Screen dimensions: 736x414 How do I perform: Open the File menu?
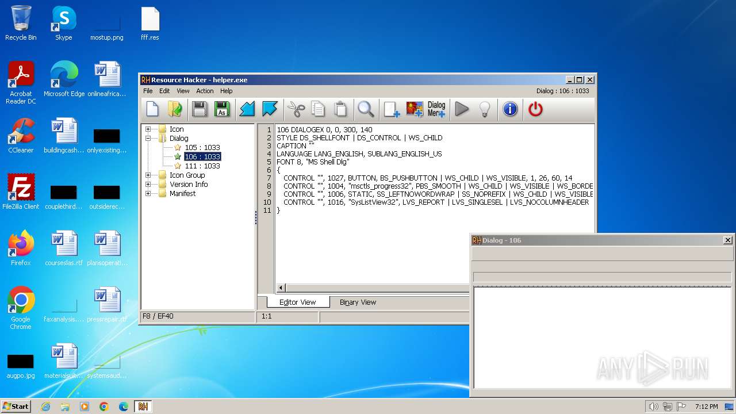click(x=148, y=91)
